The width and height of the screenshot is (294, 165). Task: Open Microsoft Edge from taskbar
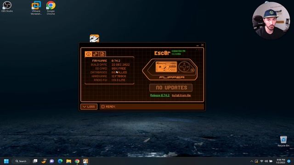(60, 161)
